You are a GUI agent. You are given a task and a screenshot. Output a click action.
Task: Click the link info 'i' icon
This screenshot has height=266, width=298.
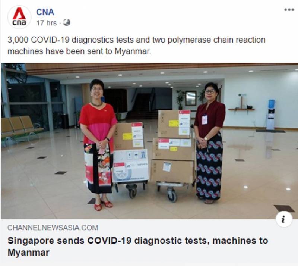tap(284, 219)
